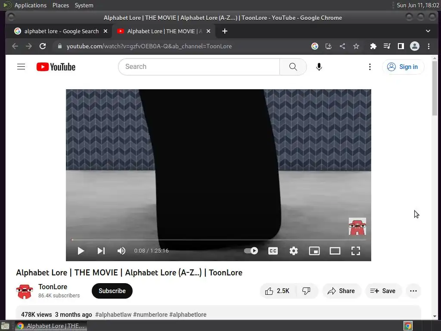This screenshot has height=331, width=441.
Task: Mute the video volume
Action: pos(121,251)
